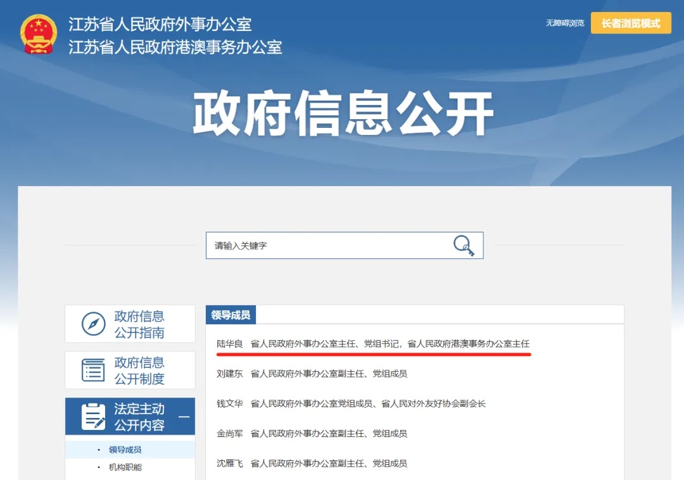Screen dimensions: 684x480
Task: Collapse the 法定主动公开内容 section
Action: pyautogui.click(x=184, y=417)
